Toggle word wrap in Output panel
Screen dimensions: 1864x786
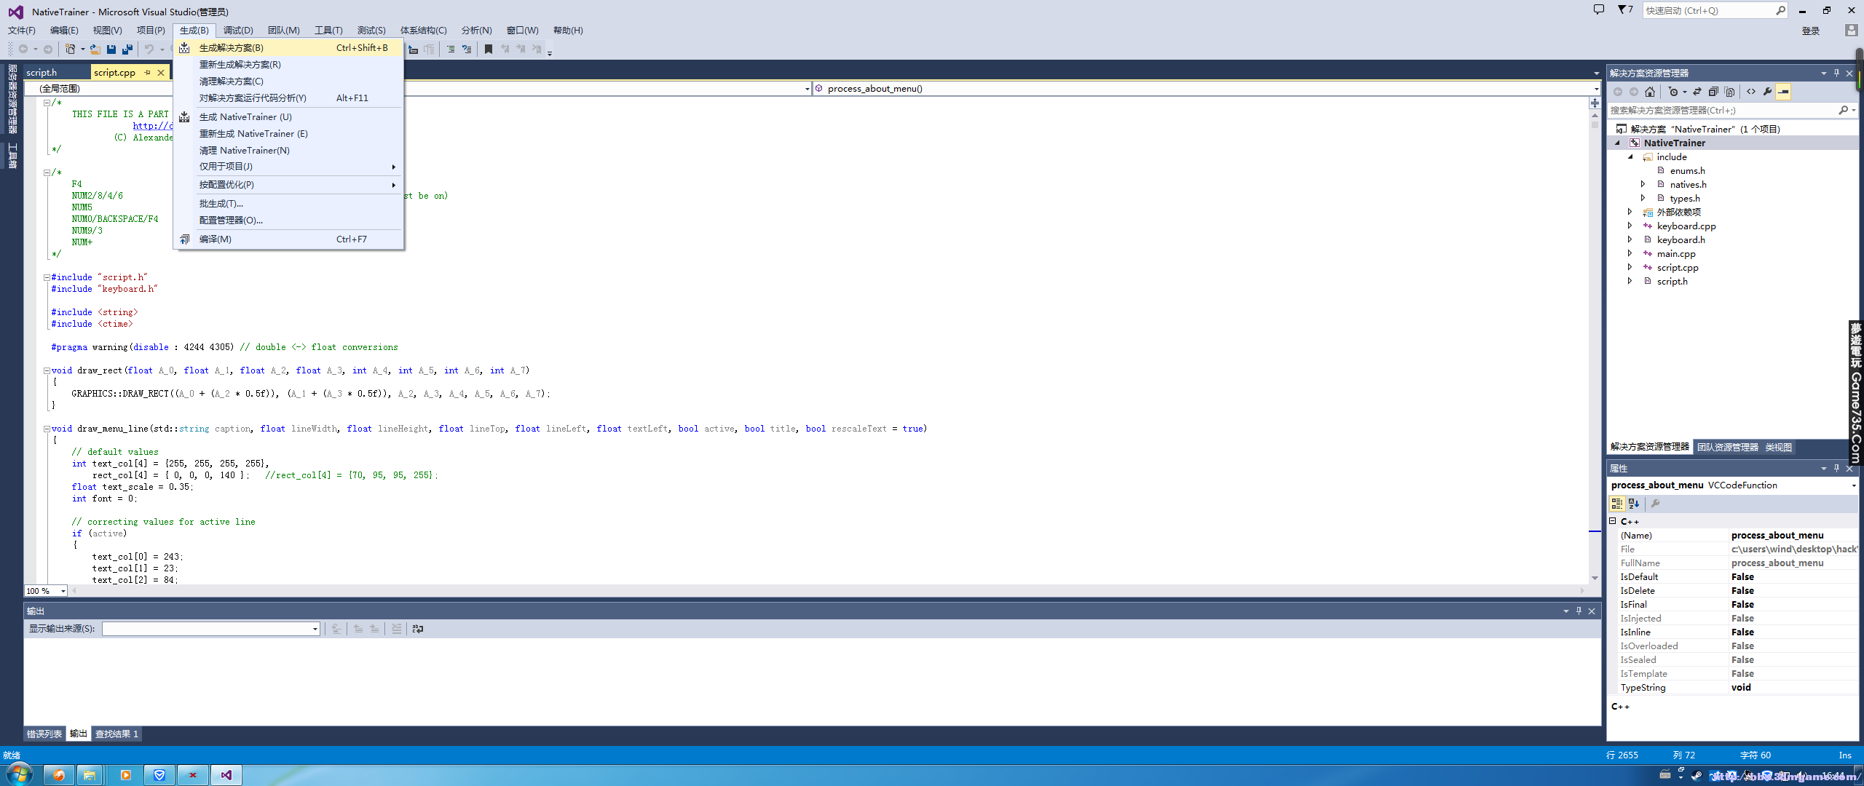click(418, 629)
